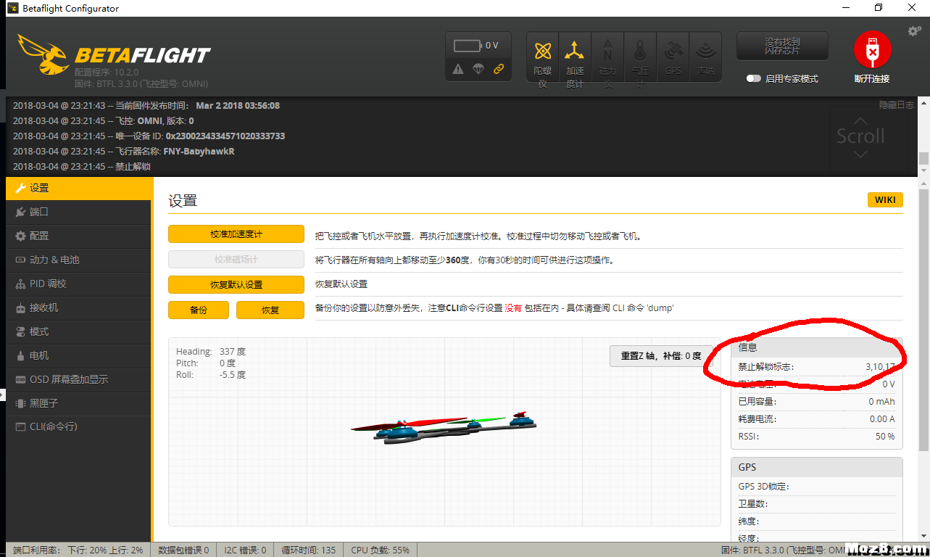930x557 pixels.
Task: Click 没有找到内存芯片 dataflash box
Action: 783,46
